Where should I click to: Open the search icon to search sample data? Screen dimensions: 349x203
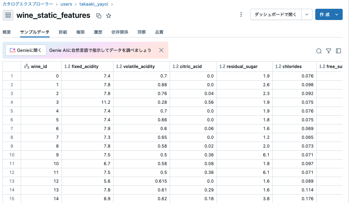(318, 51)
